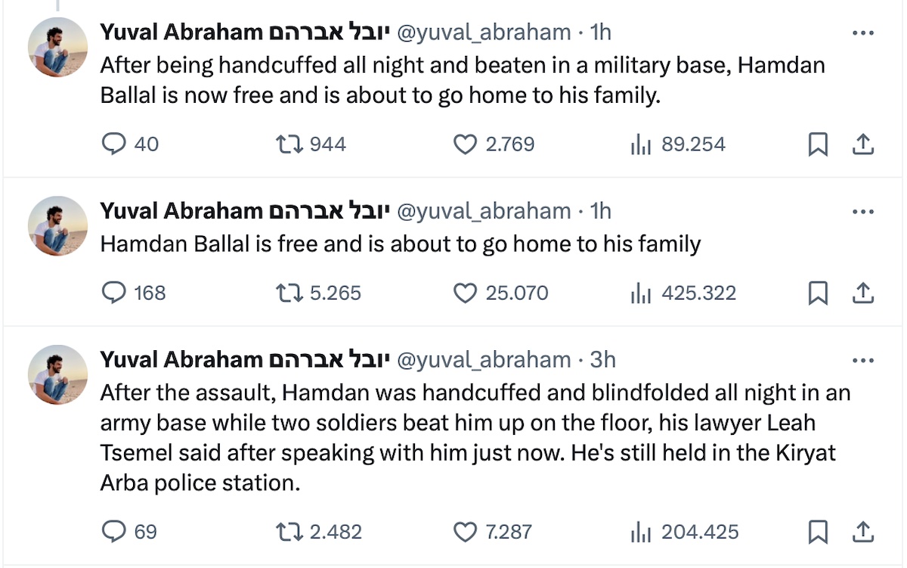Reply to the tweet with 69 comments
Screen dimensions: 907x568
(x=113, y=532)
